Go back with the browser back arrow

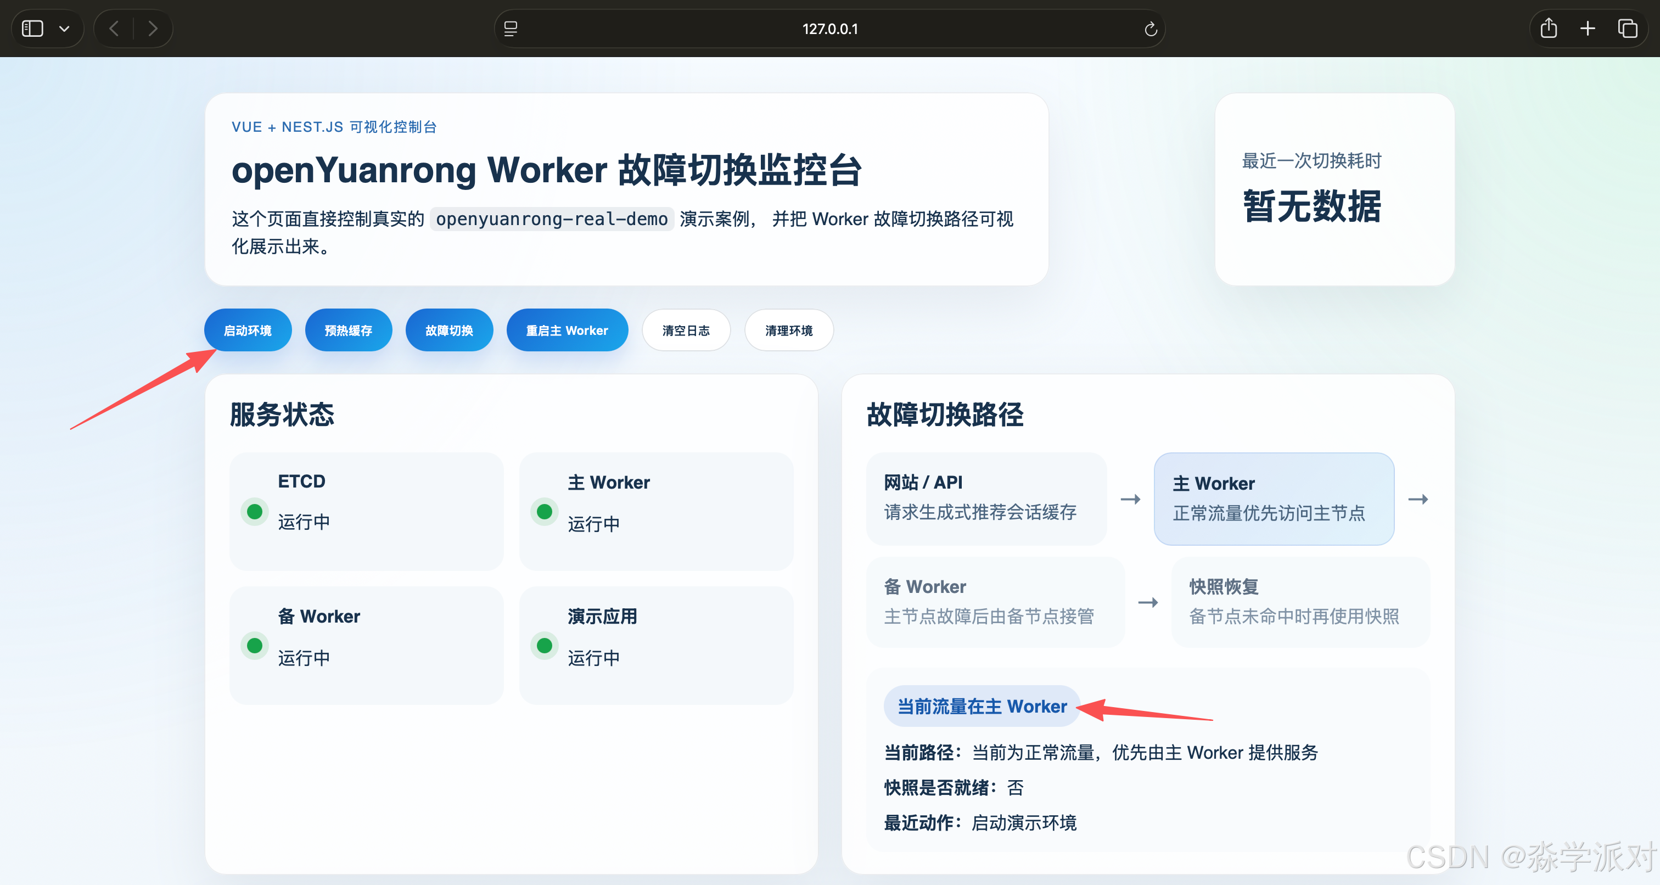tap(114, 29)
